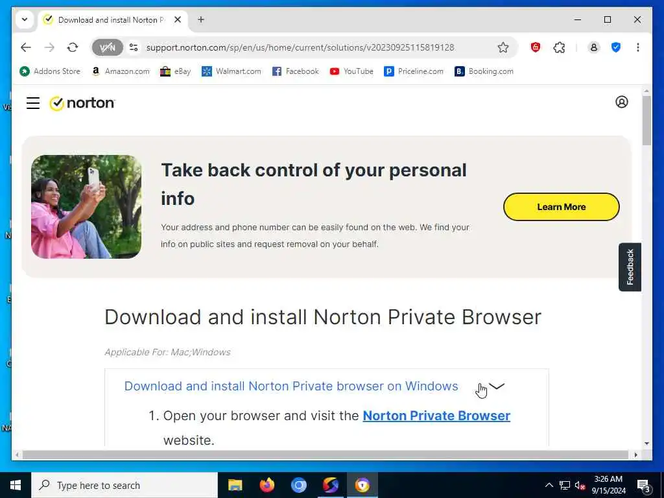Click Norton Private Browser taskbar icon
This screenshot has width=664, height=498.
coord(362,485)
